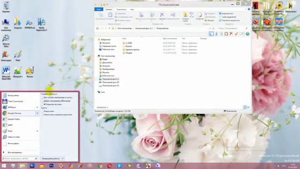This screenshot has width=300, height=169.
Task: Switch to the Главная ribbon tab
Action: click(109, 9)
